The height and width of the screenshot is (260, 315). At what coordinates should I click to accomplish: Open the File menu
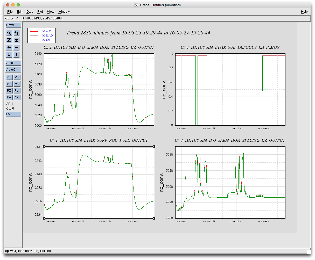tap(10, 12)
